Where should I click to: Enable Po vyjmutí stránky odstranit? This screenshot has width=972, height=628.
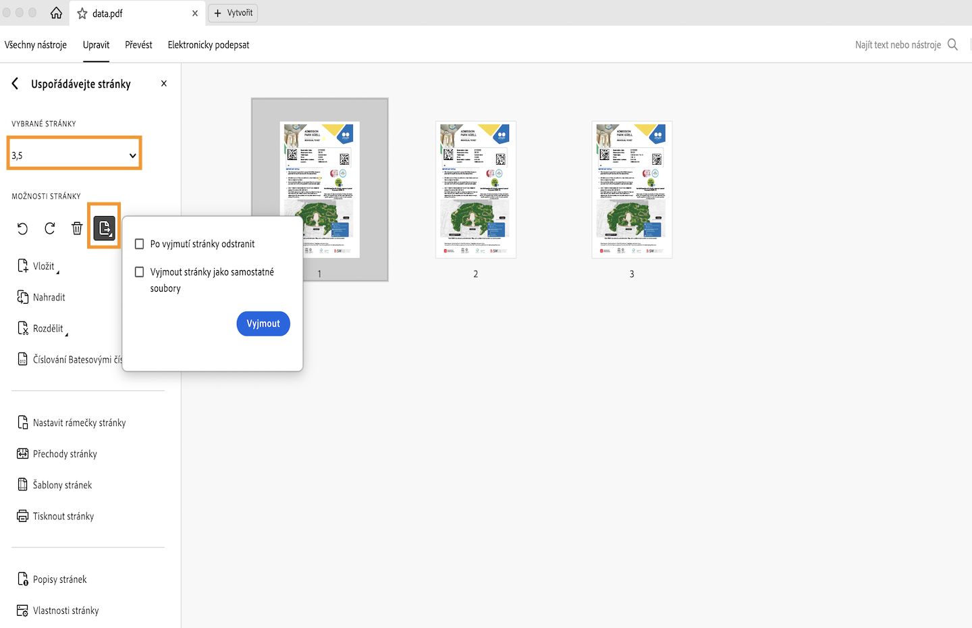tap(139, 244)
